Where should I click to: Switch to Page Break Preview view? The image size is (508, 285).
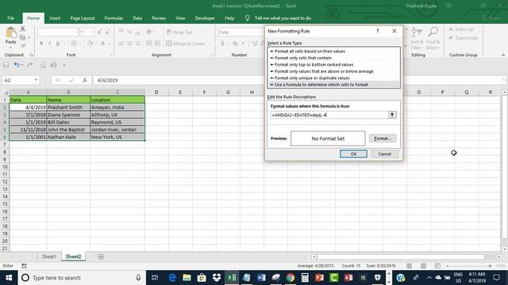click(x=437, y=266)
